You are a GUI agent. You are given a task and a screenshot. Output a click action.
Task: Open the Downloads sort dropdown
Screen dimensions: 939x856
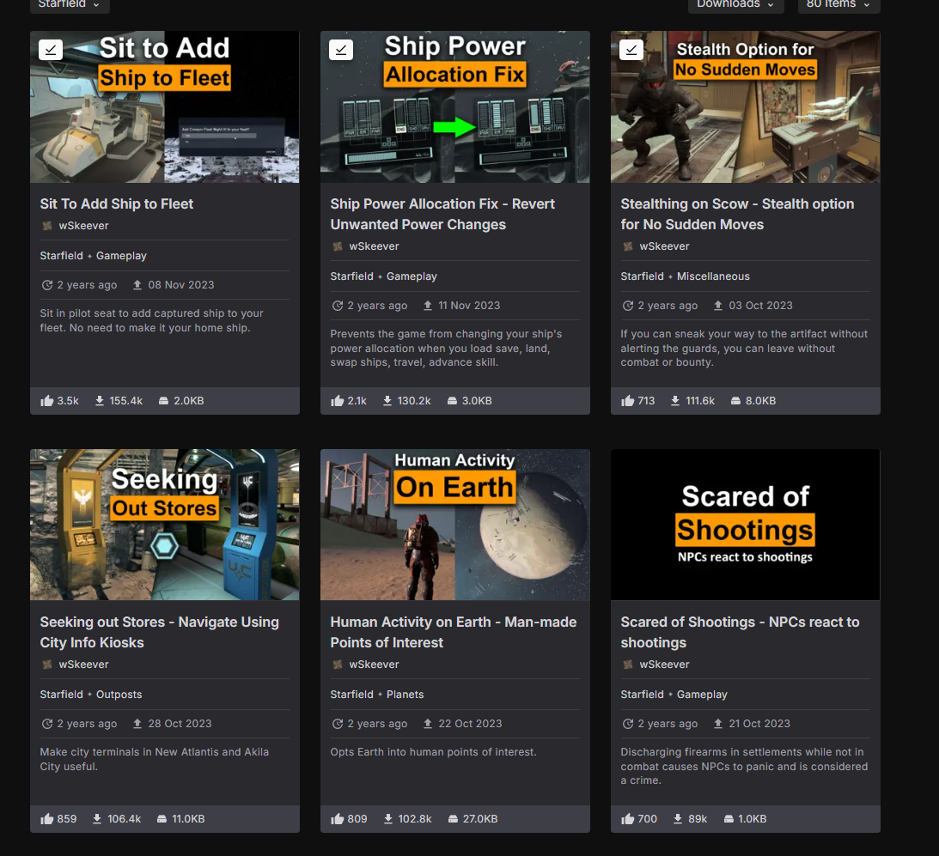[736, 4]
